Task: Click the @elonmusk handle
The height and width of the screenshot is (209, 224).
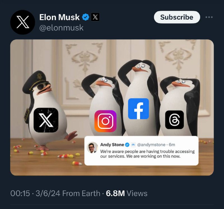Action: tap(61, 28)
